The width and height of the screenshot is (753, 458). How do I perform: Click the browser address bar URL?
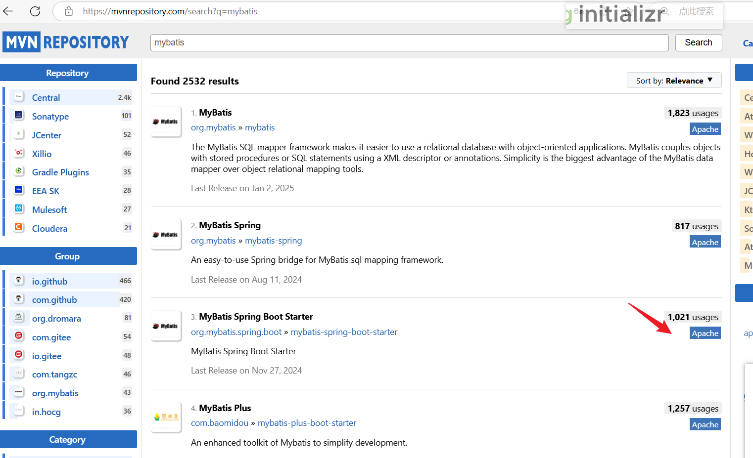(170, 11)
